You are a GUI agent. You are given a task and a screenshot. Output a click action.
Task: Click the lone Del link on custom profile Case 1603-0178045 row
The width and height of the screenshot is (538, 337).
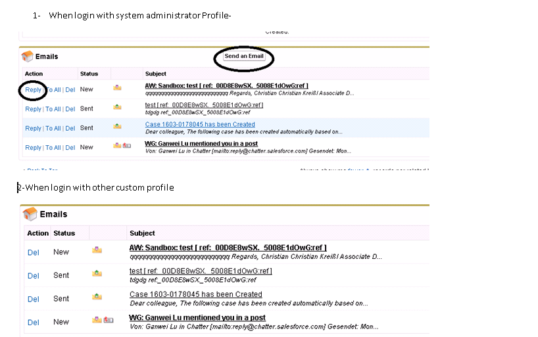click(34, 299)
